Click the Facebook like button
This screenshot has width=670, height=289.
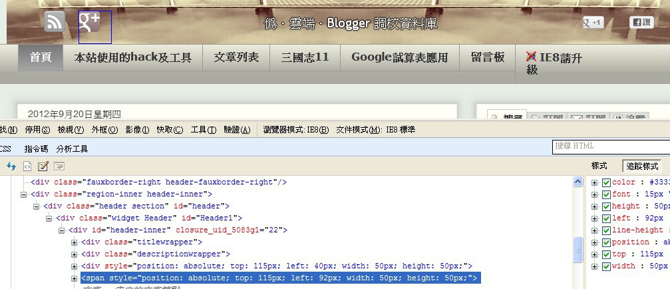point(641,22)
